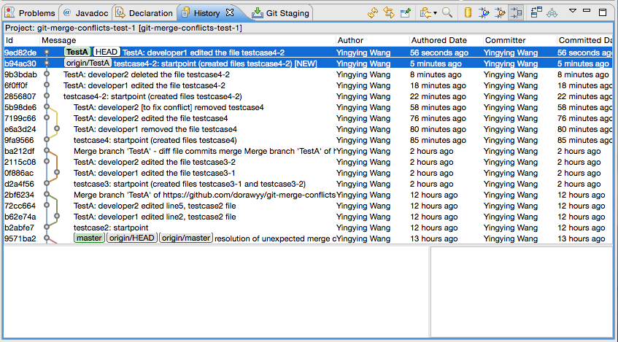Switch to the Problems tab
The image size is (618, 342).
[x=30, y=13]
